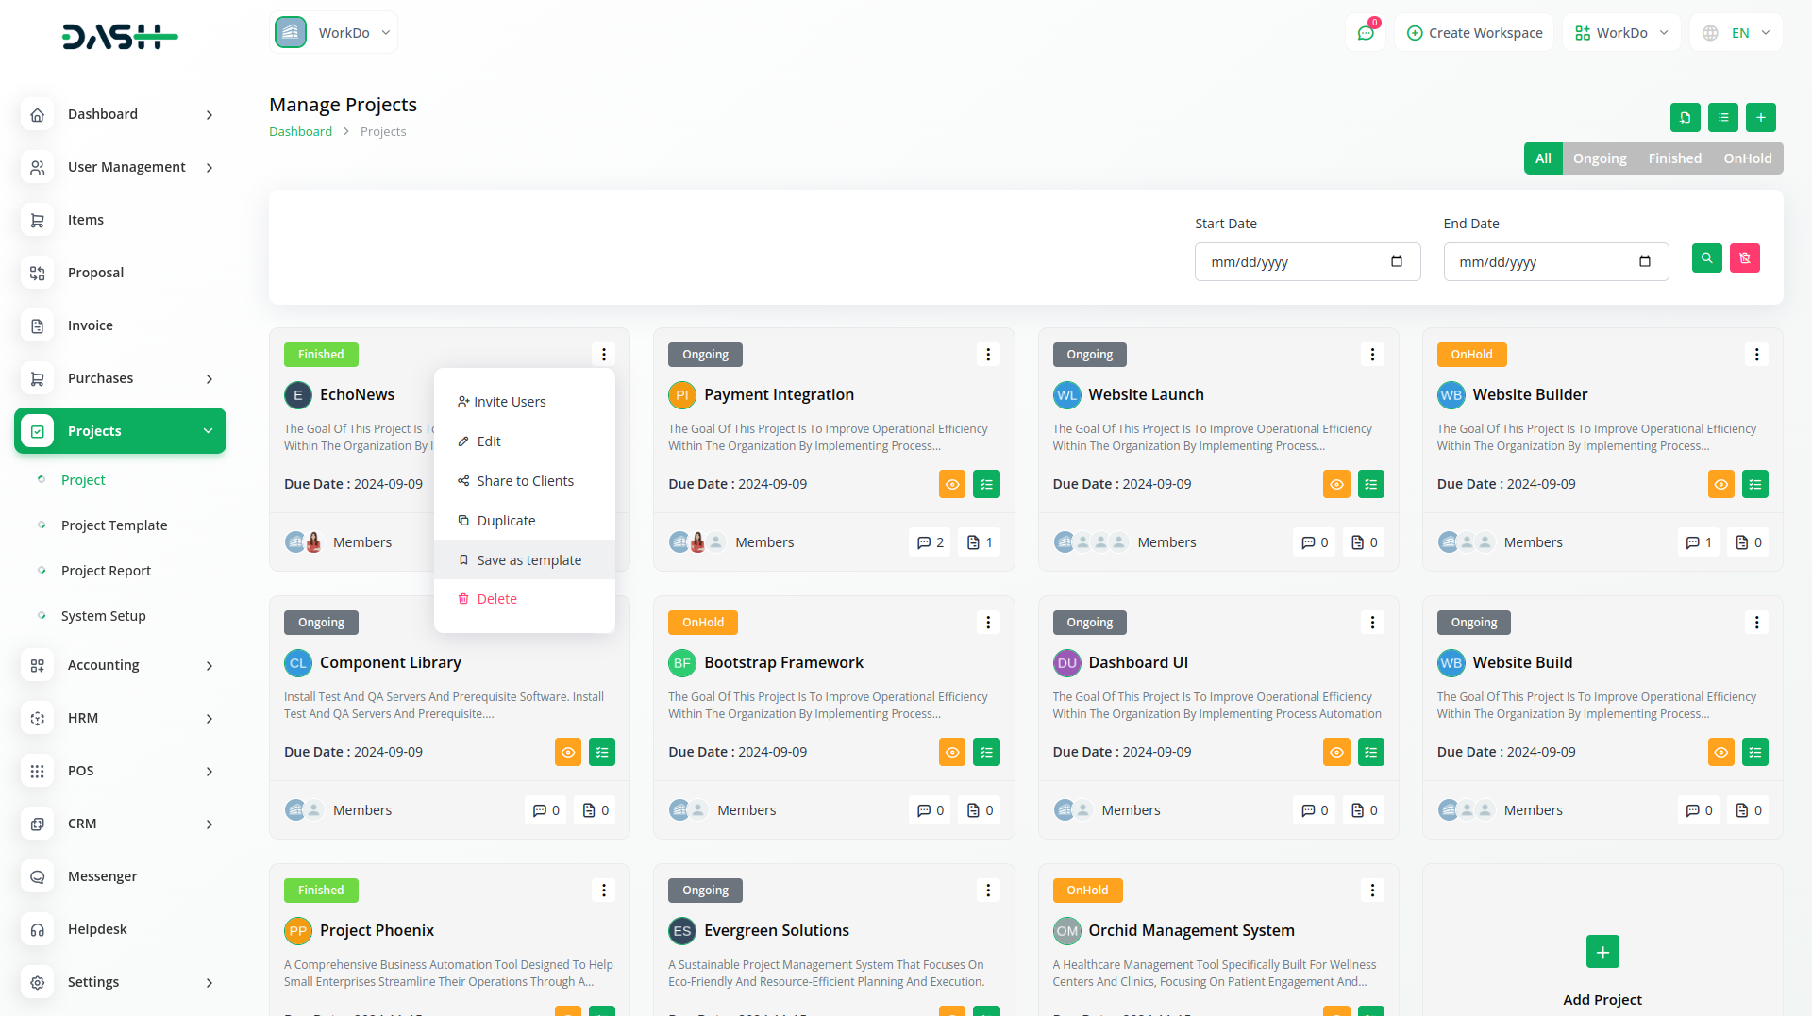Click comments count on Payment Integration card
1812x1016 pixels.
pos(930,542)
